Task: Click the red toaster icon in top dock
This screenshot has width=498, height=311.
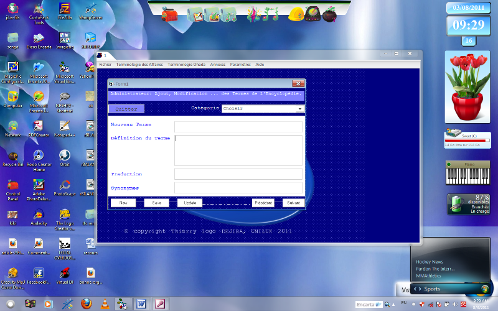Action: [x=169, y=14]
